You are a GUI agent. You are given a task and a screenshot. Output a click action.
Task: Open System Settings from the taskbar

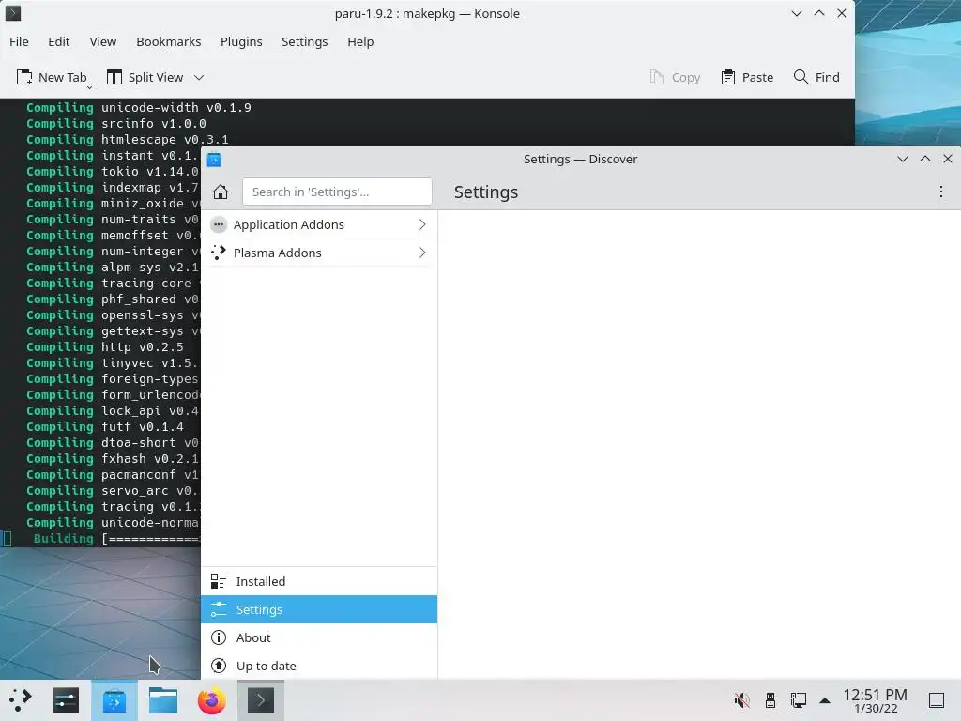tap(66, 700)
